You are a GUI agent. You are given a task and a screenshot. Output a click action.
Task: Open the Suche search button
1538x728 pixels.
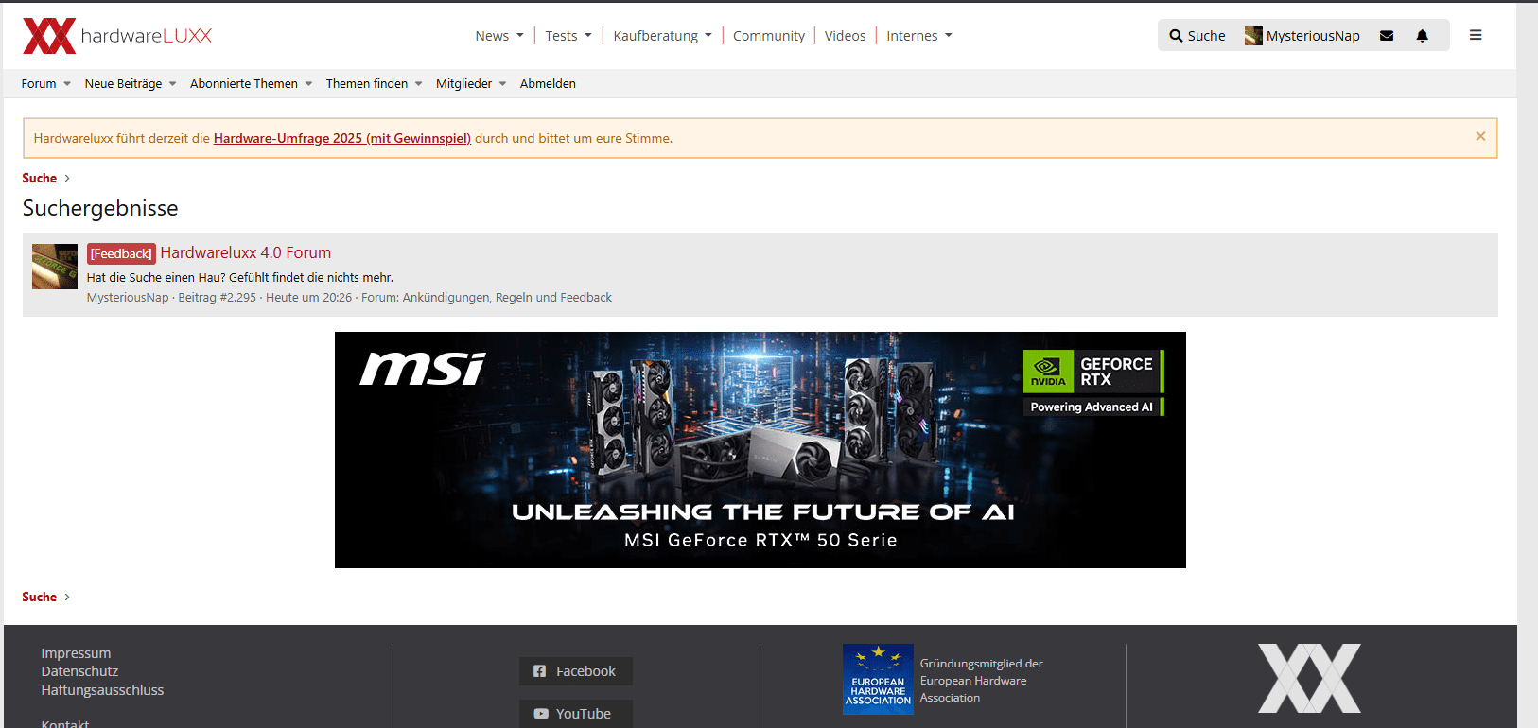click(1197, 36)
